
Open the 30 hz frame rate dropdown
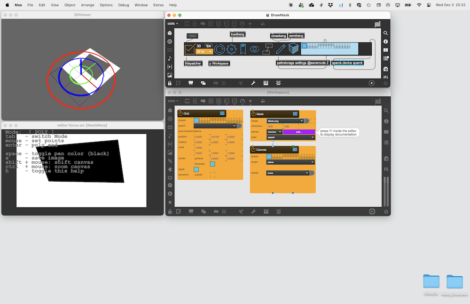[x=204, y=52]
